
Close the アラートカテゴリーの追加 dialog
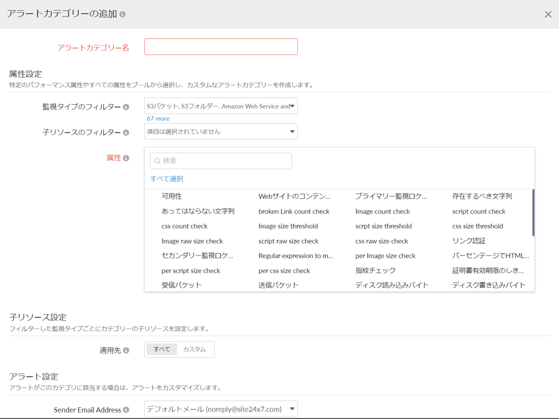tap(548, 14)
